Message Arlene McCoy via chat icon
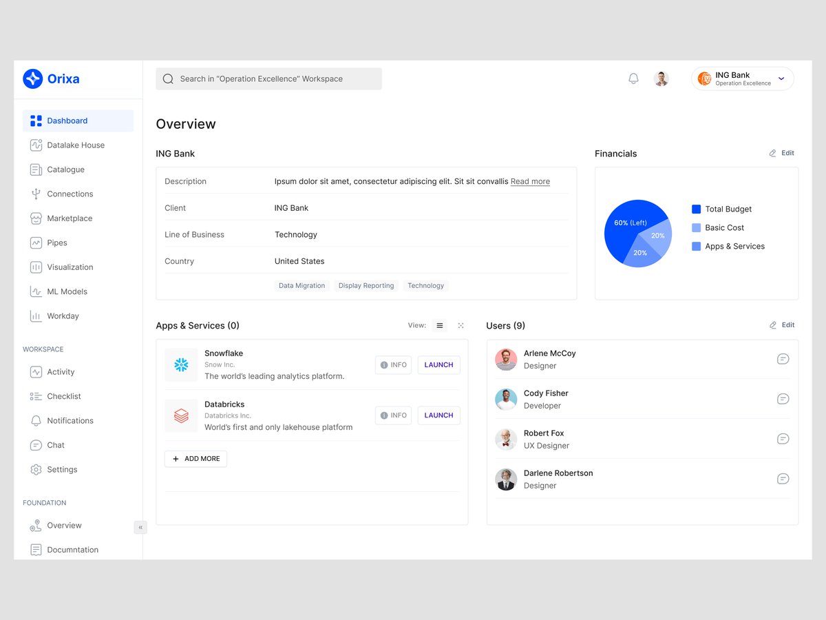 [x=783, y=359]
